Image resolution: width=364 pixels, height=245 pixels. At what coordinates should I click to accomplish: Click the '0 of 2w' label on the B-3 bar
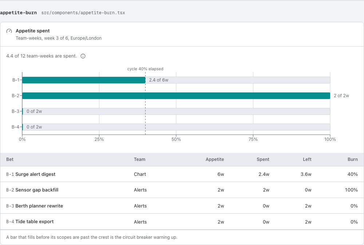click(x=34, y=111)
